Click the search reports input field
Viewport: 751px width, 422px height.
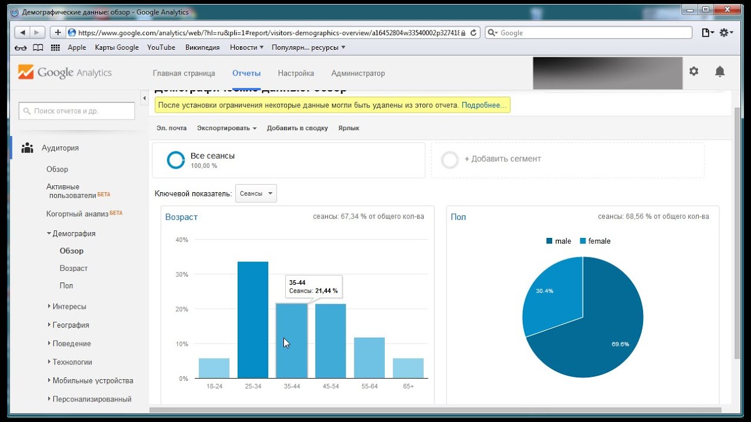pyautogui.click(x=77, y=111)
